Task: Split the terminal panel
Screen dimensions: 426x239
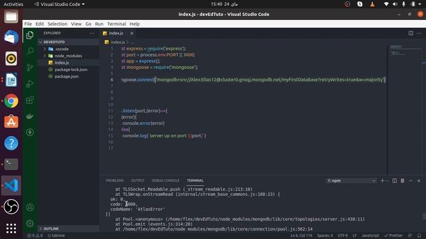Action: tap(395, 181)
